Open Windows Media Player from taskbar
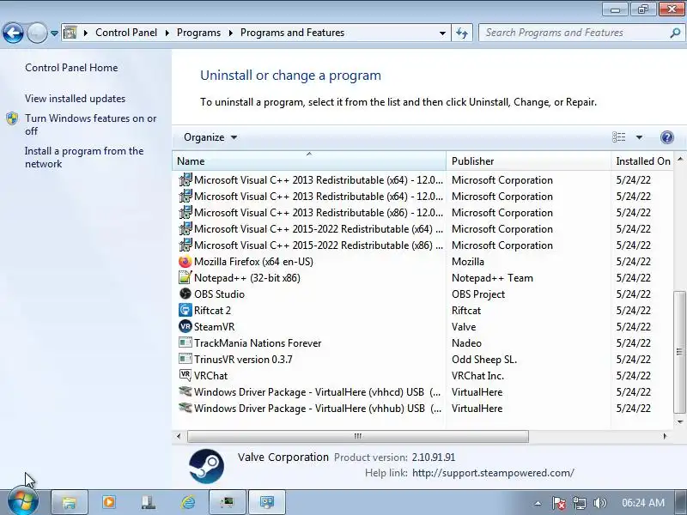687x515 pixels. point(109,502)
